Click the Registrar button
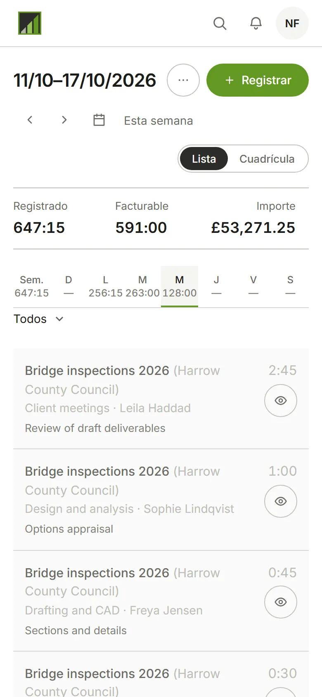The width and height of the screenshot is (322, 697). point(258,80)
